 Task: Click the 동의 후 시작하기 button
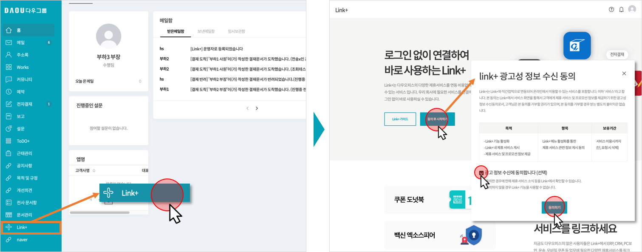click(x=437, y=119)
